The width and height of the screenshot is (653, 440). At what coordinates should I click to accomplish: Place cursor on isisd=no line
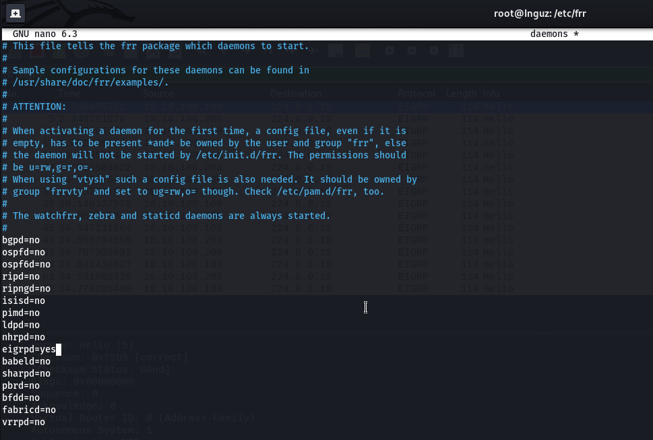(x=24, y=301)
